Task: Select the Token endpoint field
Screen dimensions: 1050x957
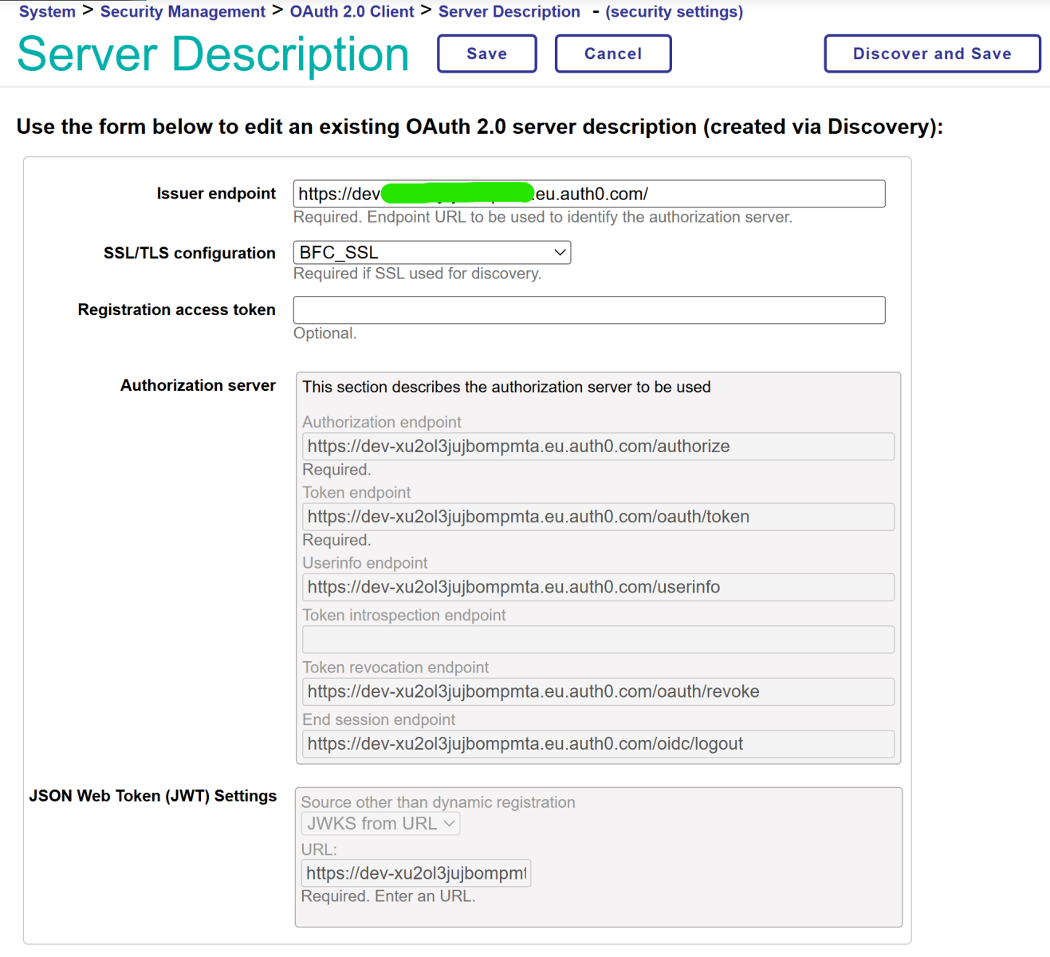Action: pos(597,517)
